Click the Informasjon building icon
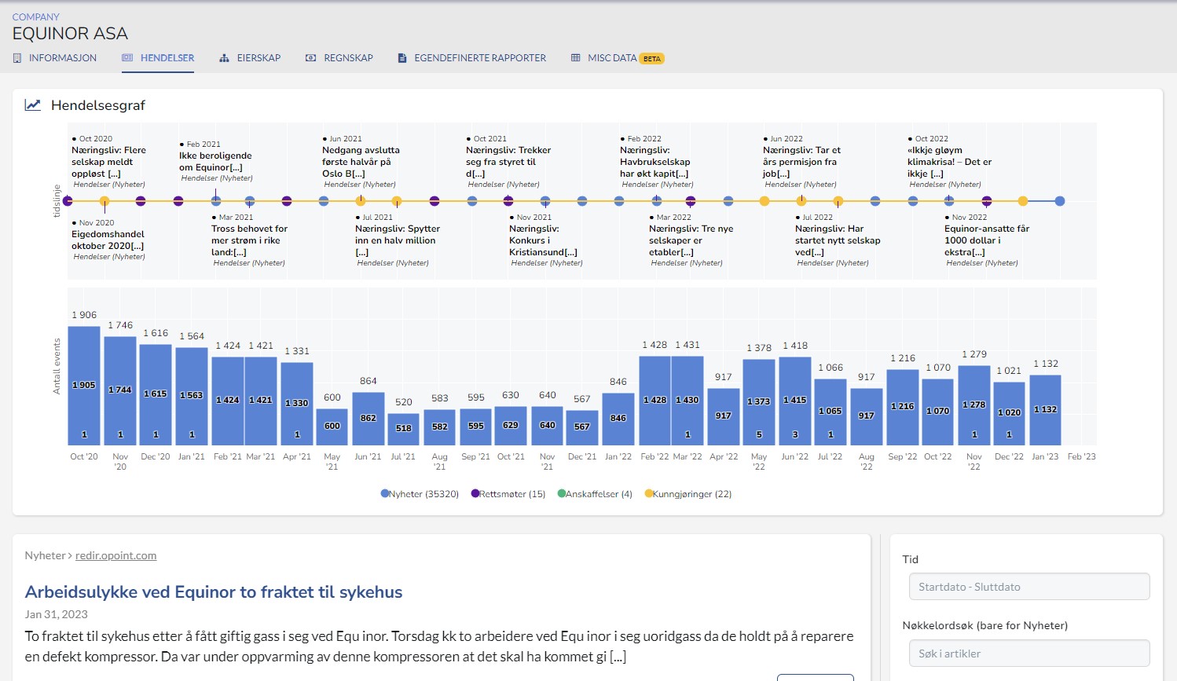 coord(17,58)
